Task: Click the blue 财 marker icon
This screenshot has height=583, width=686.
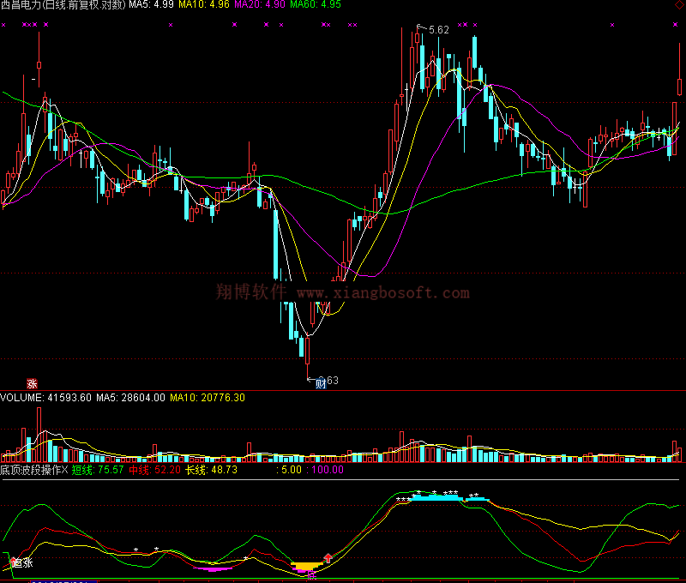Action: point(321,384)
